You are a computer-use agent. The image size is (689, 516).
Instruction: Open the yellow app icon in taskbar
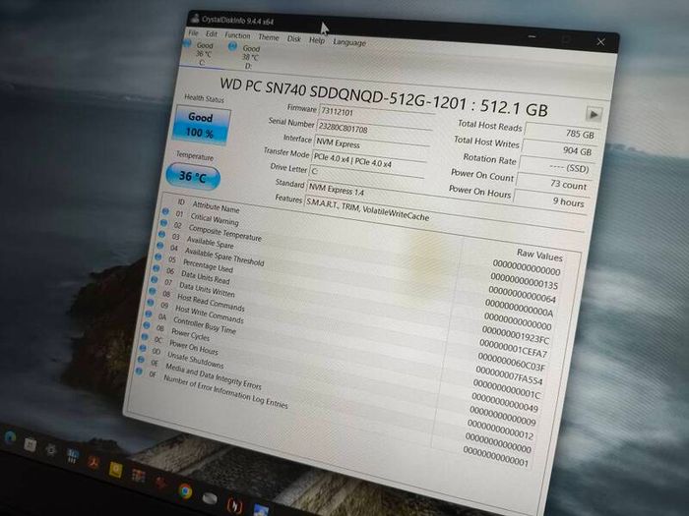115,470
